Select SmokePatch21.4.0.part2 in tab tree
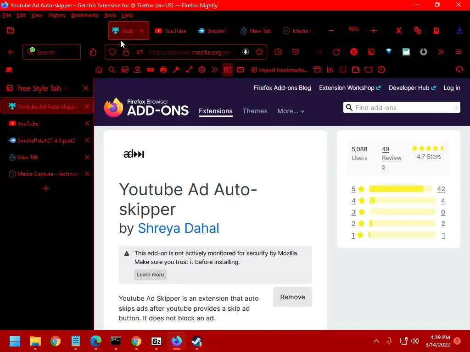Image resolution: width=470 pixels, height=352 pixels. (x=46, y=140)
